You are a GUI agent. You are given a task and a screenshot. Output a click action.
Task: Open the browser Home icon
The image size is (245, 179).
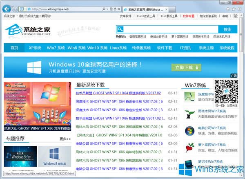tap(228, 9)
